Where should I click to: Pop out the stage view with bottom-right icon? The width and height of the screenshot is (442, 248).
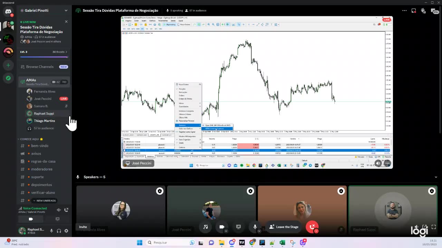[425, 227]
